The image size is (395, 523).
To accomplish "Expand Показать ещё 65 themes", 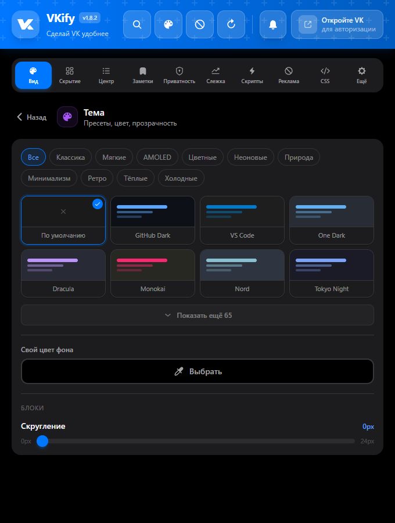I will point(198,315).
